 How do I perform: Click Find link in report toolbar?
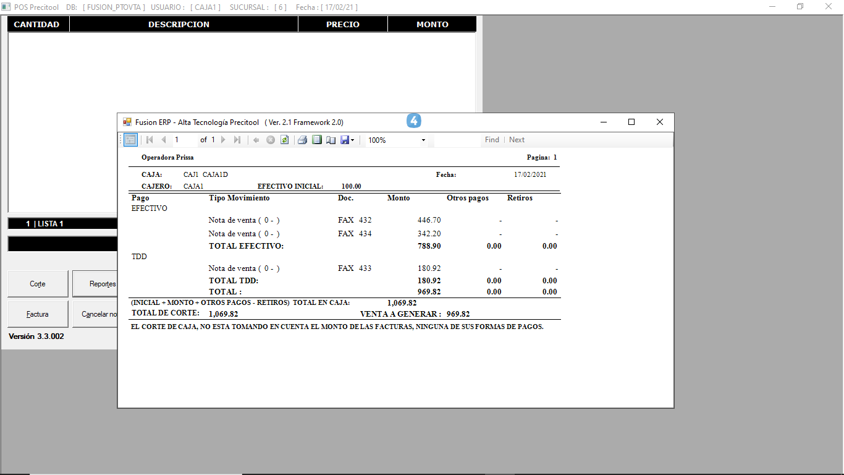492,140
